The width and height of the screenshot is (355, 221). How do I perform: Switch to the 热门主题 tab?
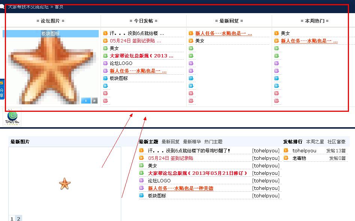pos(213,142)
